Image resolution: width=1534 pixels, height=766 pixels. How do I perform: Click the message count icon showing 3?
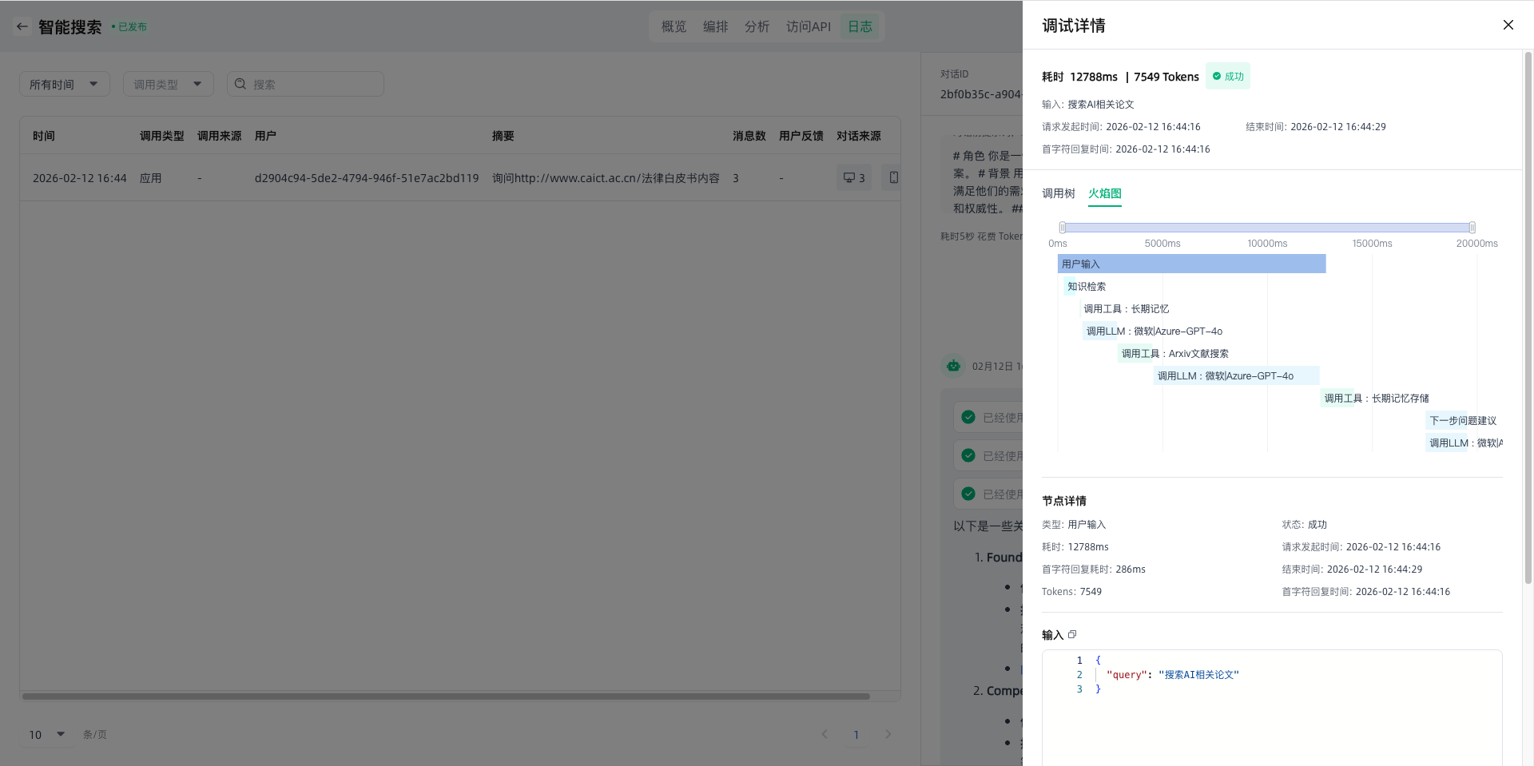point(853,177)
